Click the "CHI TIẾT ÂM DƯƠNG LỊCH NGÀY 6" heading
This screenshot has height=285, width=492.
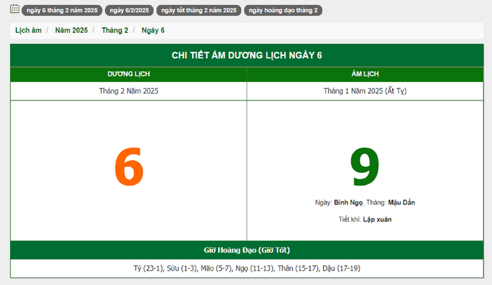(246, 55)
